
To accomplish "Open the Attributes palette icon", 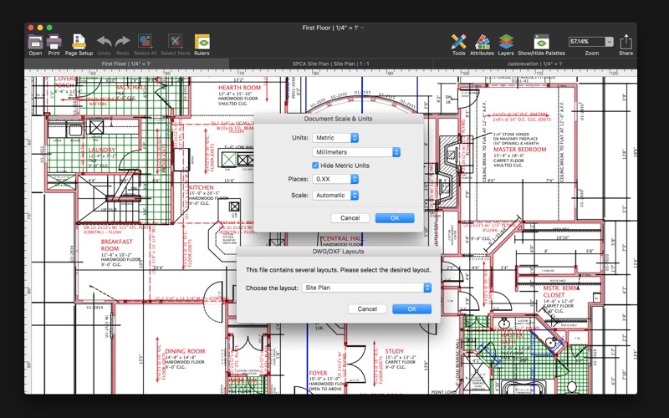I will 483,42.
